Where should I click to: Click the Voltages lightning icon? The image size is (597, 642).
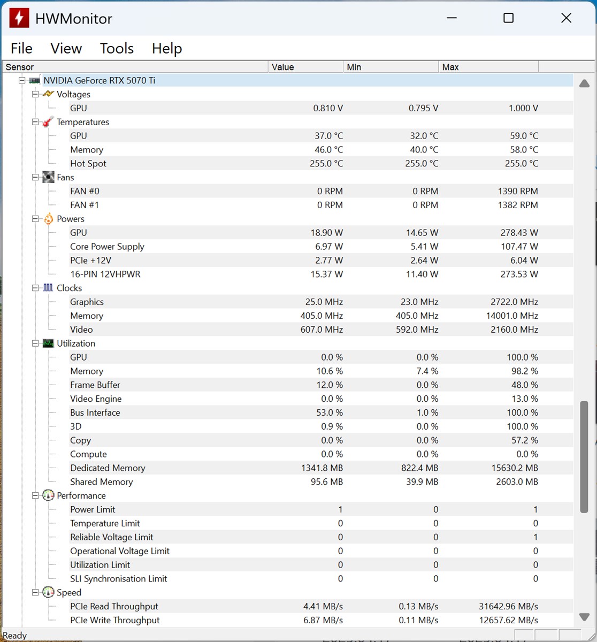(48, 94)
